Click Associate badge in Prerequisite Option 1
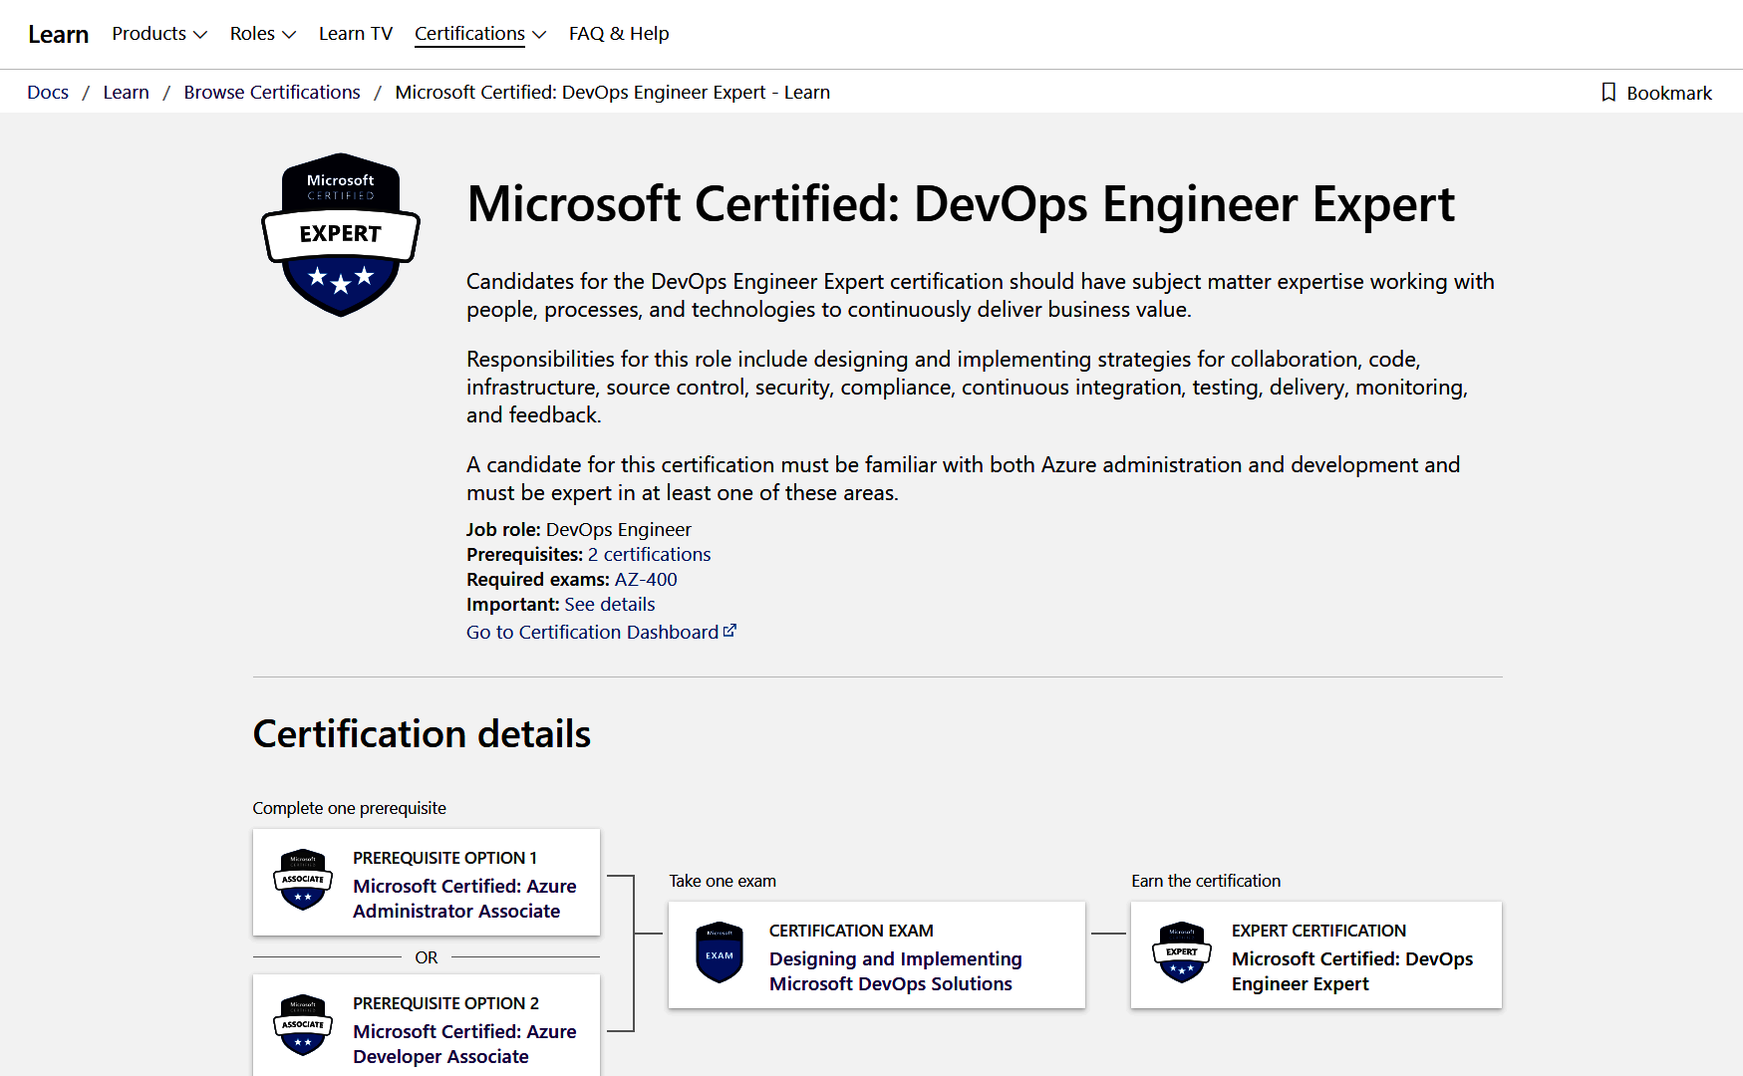Viewport: 1743px width, 1076px height. point(303,880)
